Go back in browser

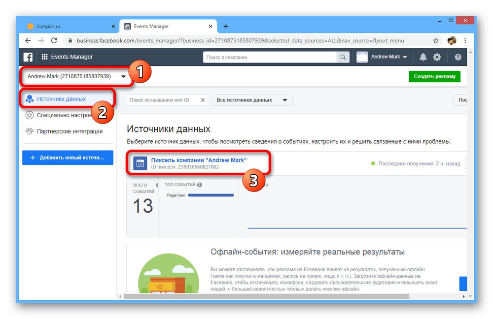[x=28, y=40]
